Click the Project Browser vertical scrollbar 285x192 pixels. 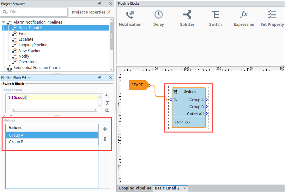coord(111,35)
